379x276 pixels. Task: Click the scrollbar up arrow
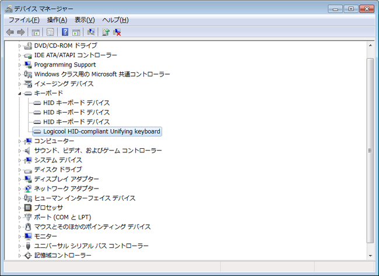click(370, 46)
